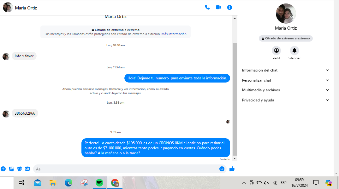Open the emoji picker in message box
The height and width of the screenshot is (189, 339).
222,169
